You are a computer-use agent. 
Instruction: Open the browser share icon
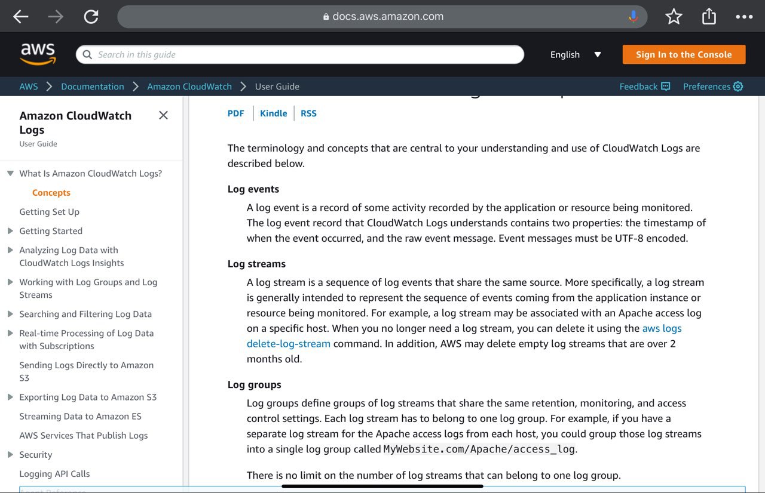click(x=709, y=16)
